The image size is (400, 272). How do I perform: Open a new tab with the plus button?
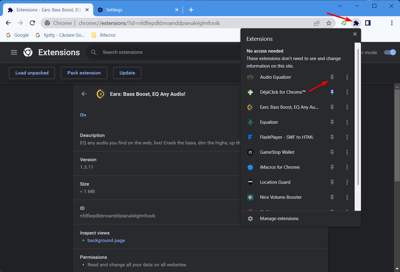[191, 10]
